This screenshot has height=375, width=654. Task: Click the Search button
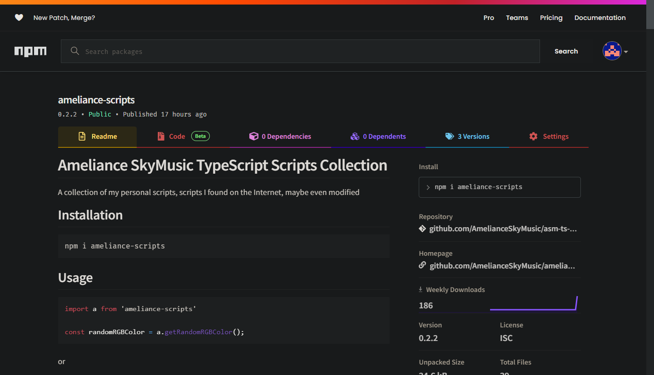[566, 51]
